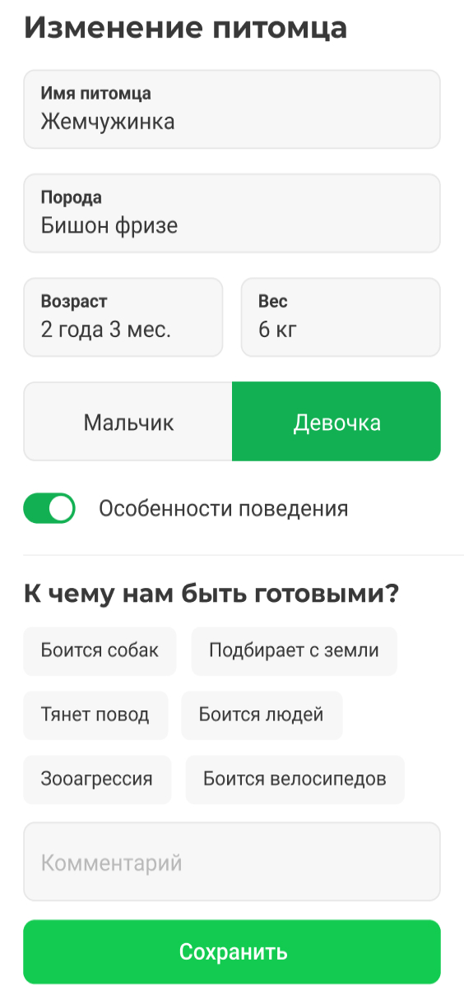Turn off the Особенности поведения switch
The width and height of the screenshot is (464, 1004).
tap(49, 508)
